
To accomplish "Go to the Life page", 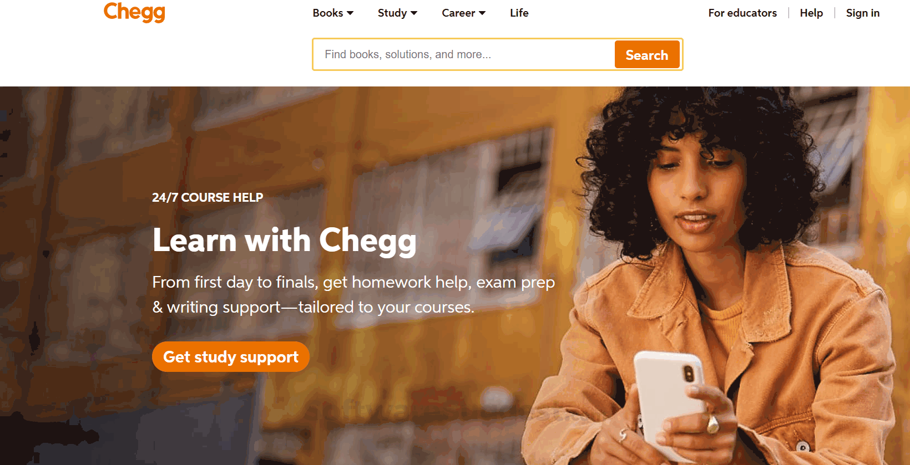I will [x=519, y=13].
